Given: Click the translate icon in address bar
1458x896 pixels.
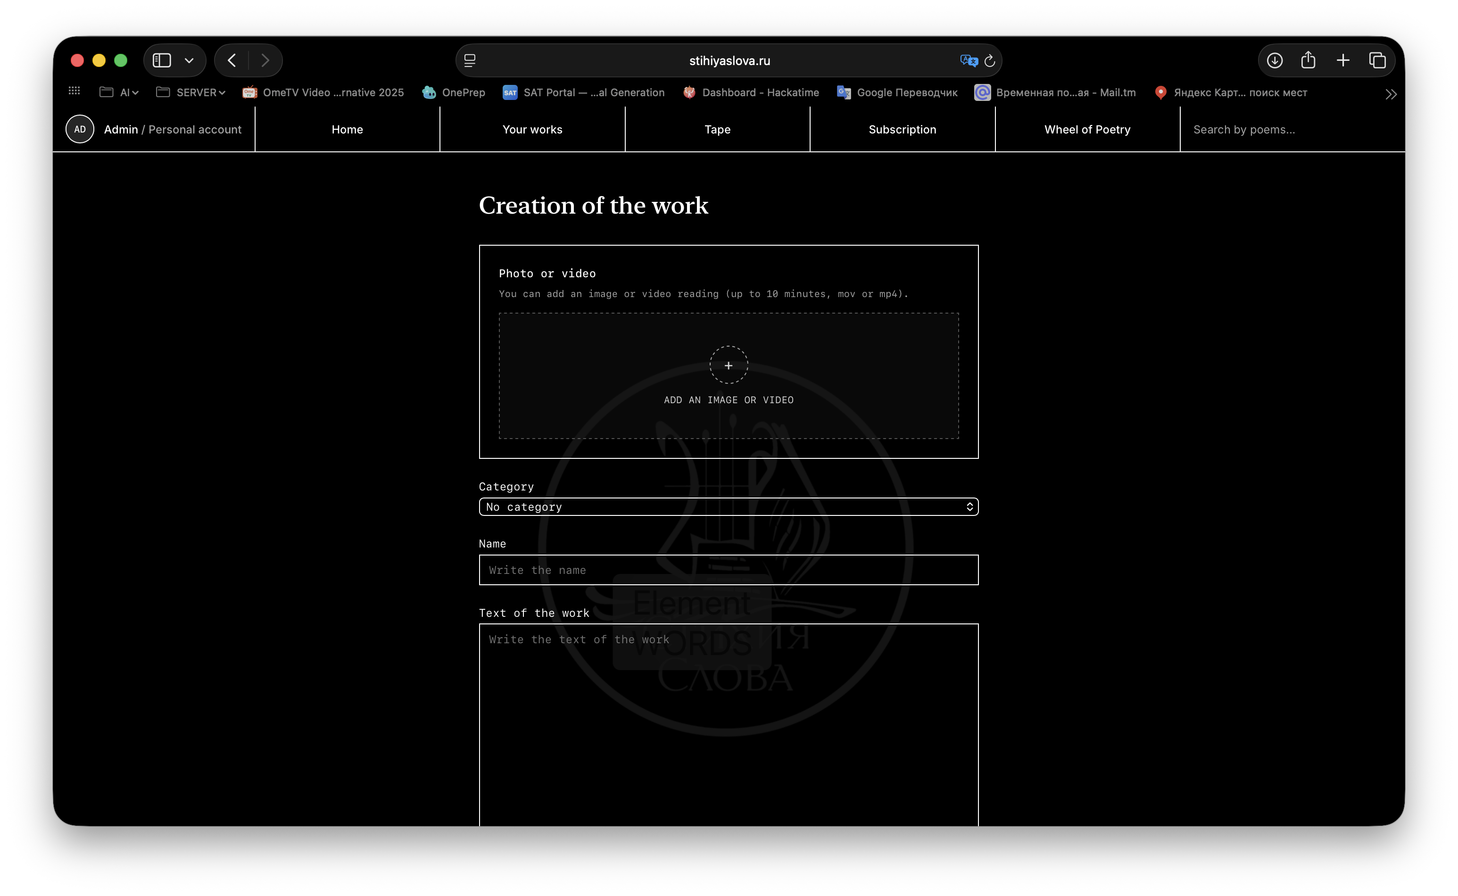Looking at the screenshot, I should coord(969,60).
